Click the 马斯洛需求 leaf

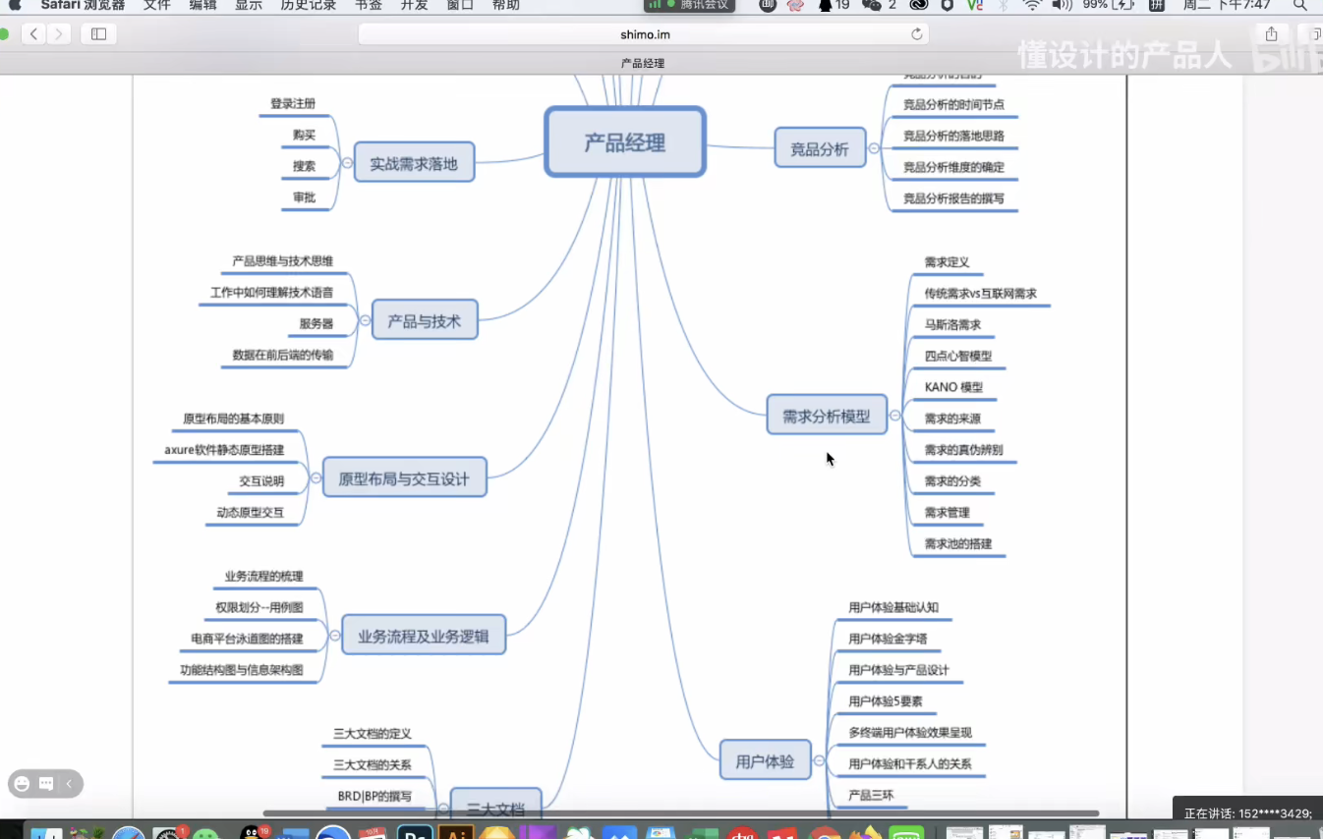tap(952, 324)
